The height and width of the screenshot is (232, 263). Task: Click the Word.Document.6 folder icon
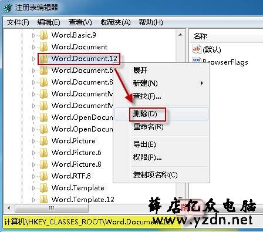[43, 70]
